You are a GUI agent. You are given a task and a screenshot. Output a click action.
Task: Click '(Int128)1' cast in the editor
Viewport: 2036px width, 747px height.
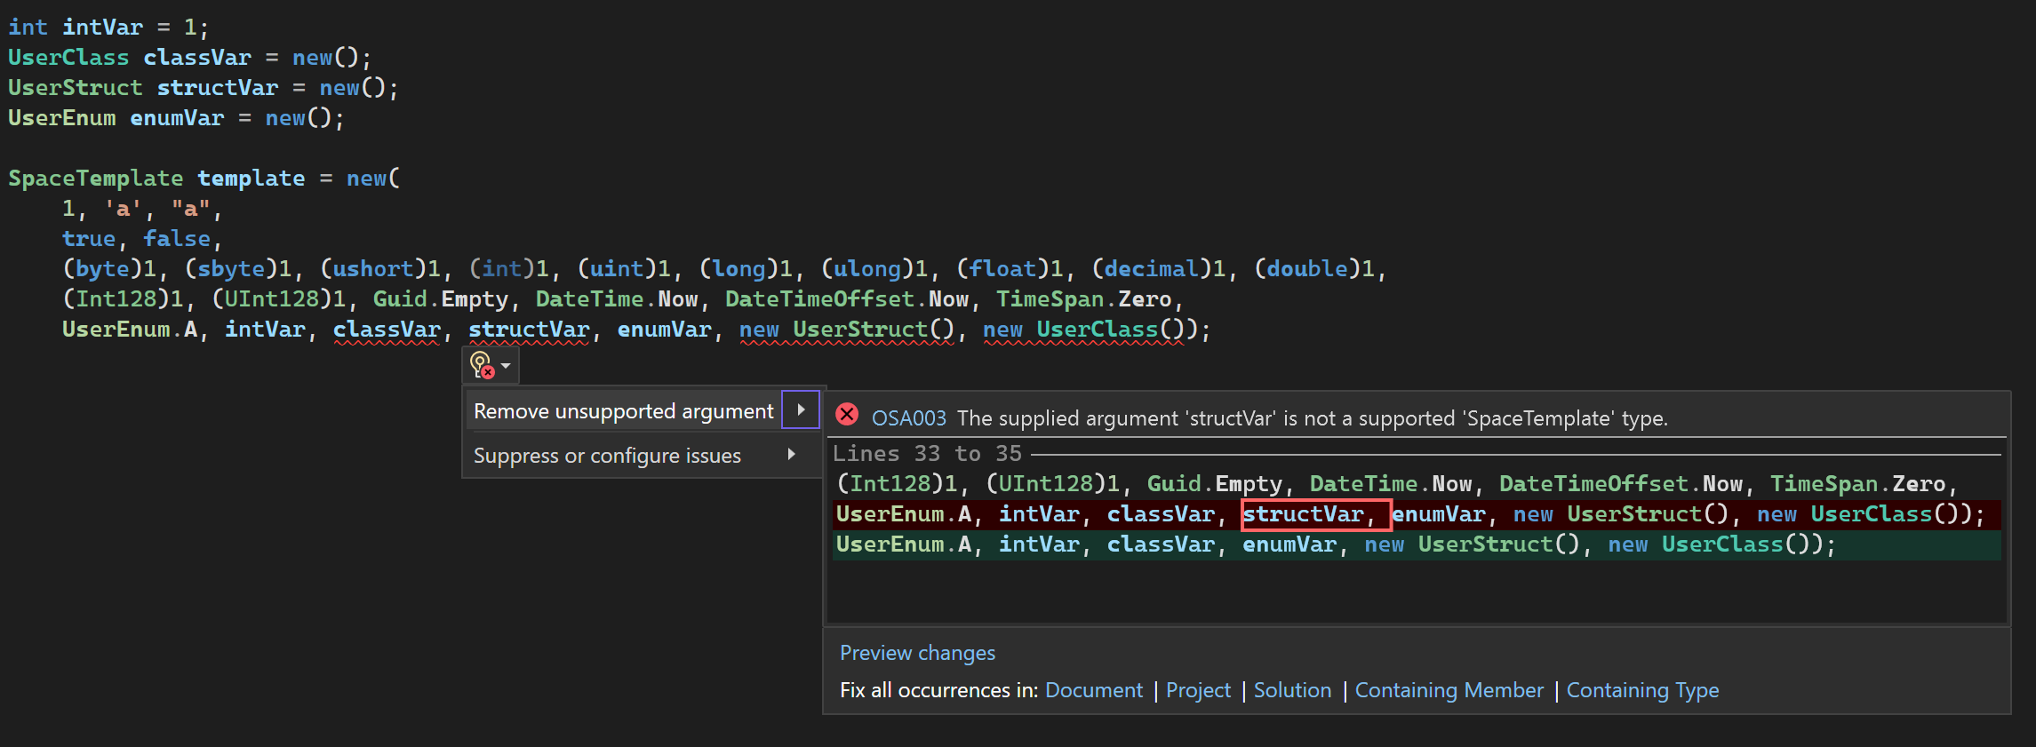point(123,299)
